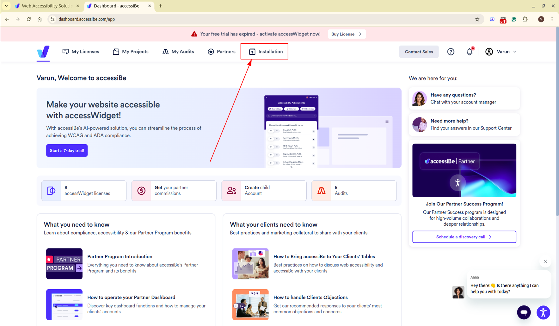Click the accessiBe Partner banner image

click(x=464, y=170)
